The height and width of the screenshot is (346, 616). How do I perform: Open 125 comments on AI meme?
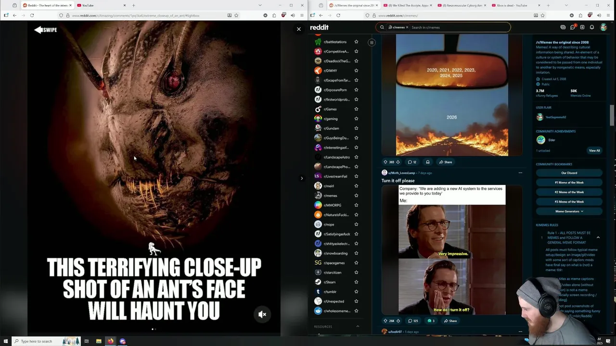point(413,321)
